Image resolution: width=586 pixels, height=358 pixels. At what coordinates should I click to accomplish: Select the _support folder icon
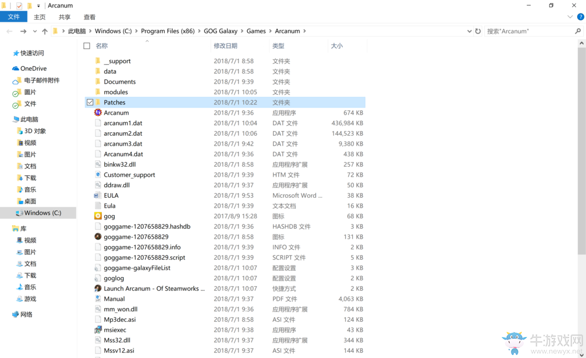pos(98,61)
